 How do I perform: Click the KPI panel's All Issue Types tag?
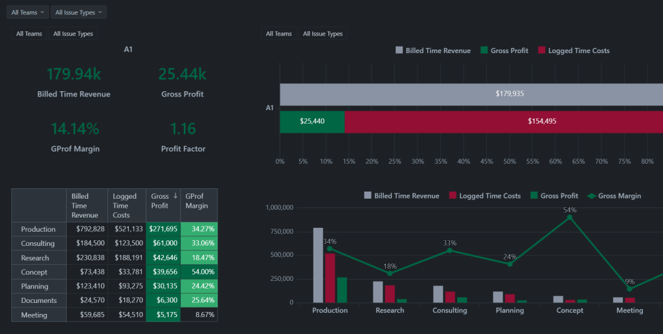tap(73, 34)
